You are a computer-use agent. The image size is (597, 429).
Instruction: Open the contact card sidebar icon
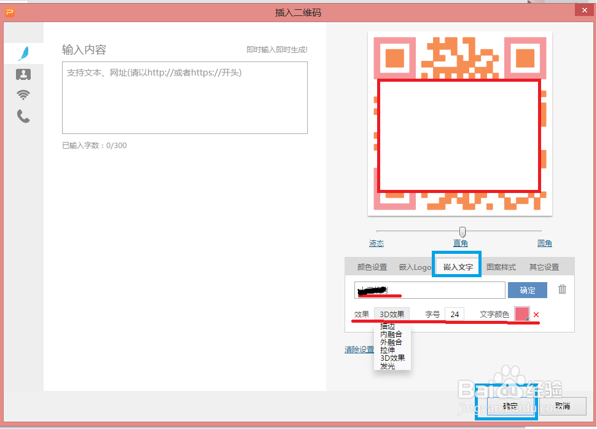pos(23,74)
